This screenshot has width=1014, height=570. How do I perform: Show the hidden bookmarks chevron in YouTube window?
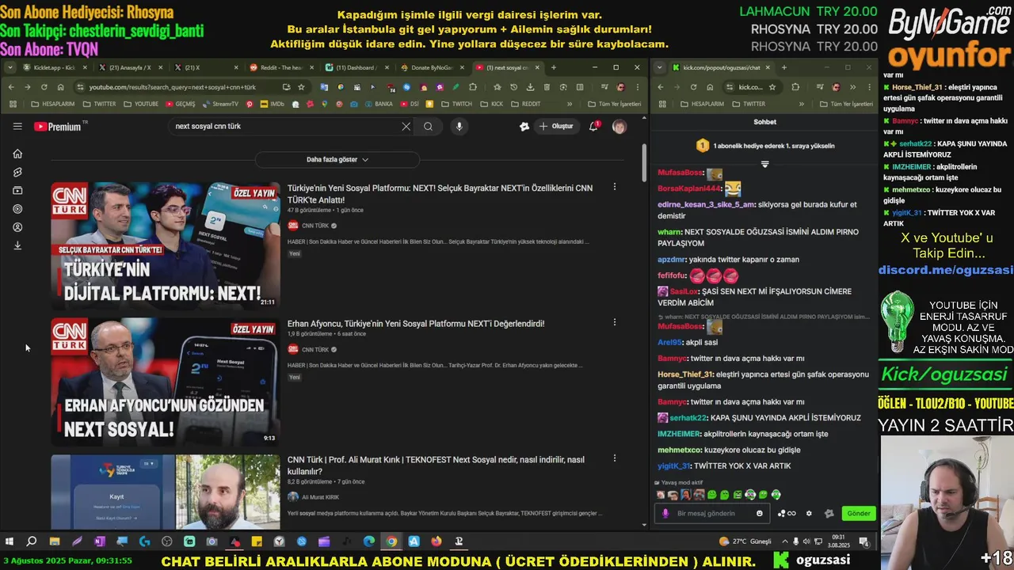point(569,104)
